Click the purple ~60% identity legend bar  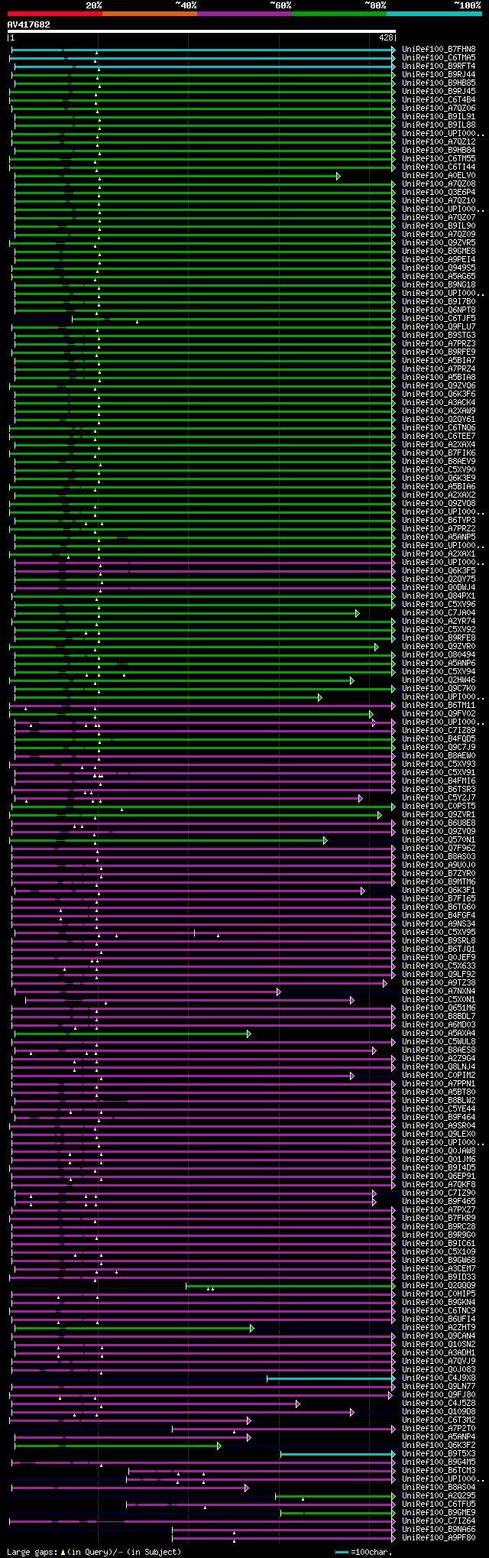244,13
